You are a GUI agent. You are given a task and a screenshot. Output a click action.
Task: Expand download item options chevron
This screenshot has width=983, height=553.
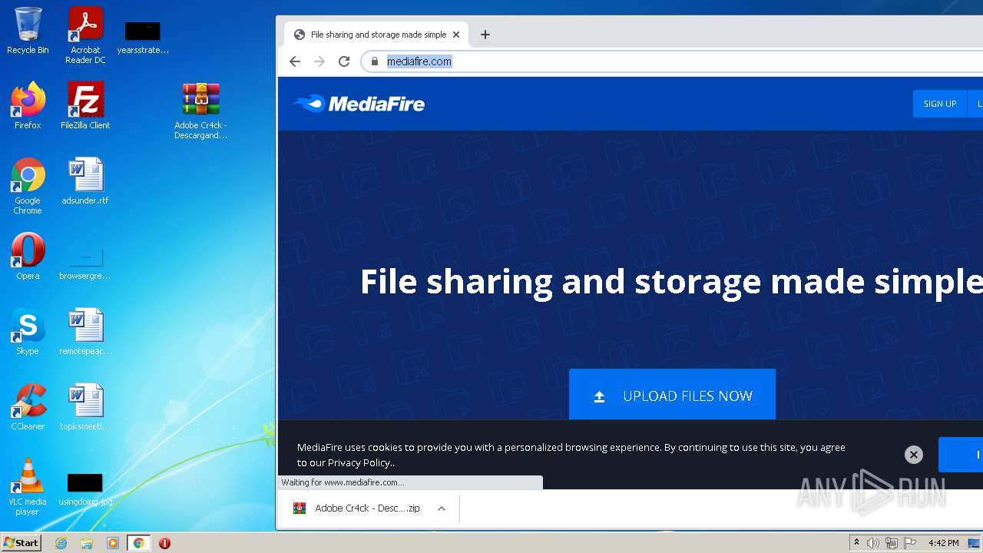442,508
